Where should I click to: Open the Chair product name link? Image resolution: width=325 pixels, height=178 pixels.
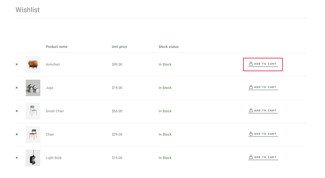click(x=50, y=135)
